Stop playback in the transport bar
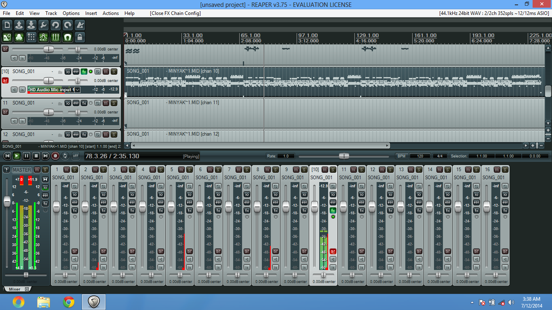The height and width of the screenshot is (310, 552). 36,155
